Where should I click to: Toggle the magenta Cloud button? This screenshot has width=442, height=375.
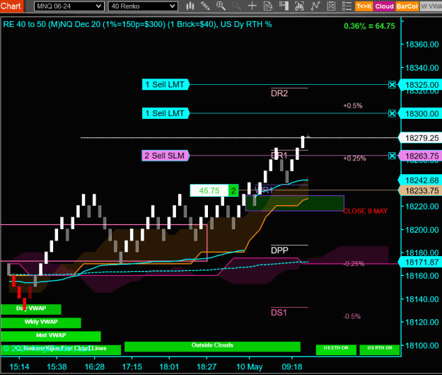[x=384, y=6]
